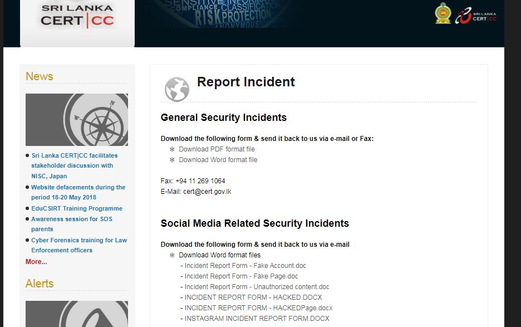Click the Sri Lanka government emblem icon
The image size is (521, 327).
point(443,13)
